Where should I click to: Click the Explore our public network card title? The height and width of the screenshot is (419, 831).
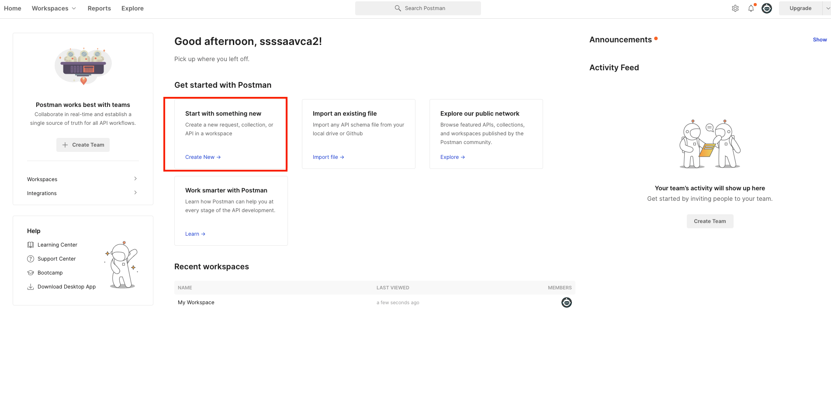click(x=480, y=113)
